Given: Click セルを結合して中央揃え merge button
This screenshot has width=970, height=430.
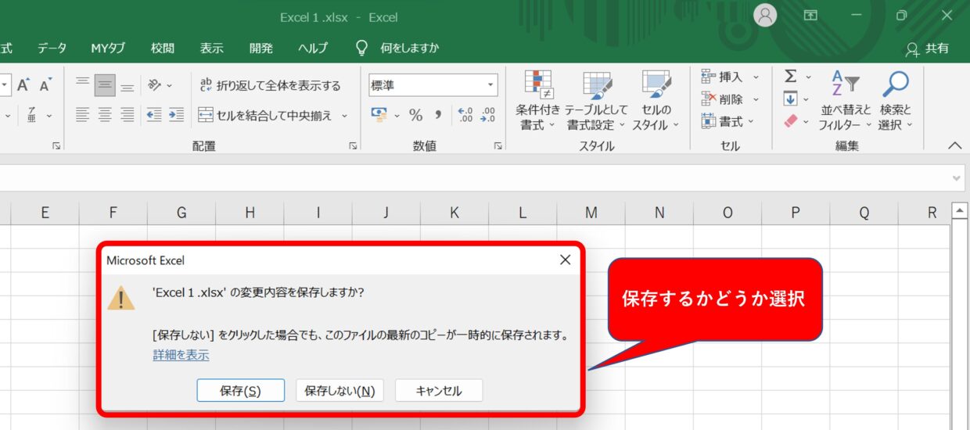Looking at the screenshot, I should [x=264, y=116].
